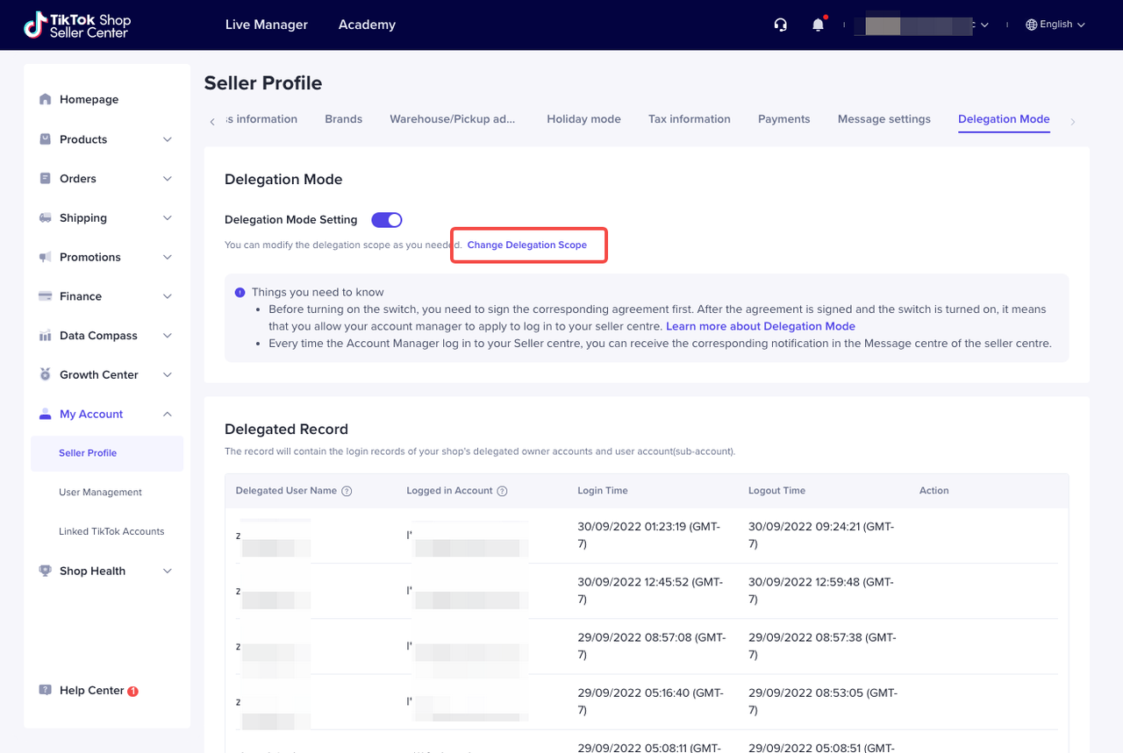Click the info icon beside Logged in Account
Screen dimensions: 1123x753
[x=502, y=491]
